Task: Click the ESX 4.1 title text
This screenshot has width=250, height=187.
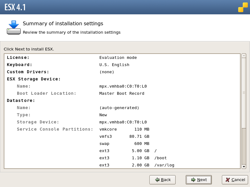Action: (x=15, y=7)
